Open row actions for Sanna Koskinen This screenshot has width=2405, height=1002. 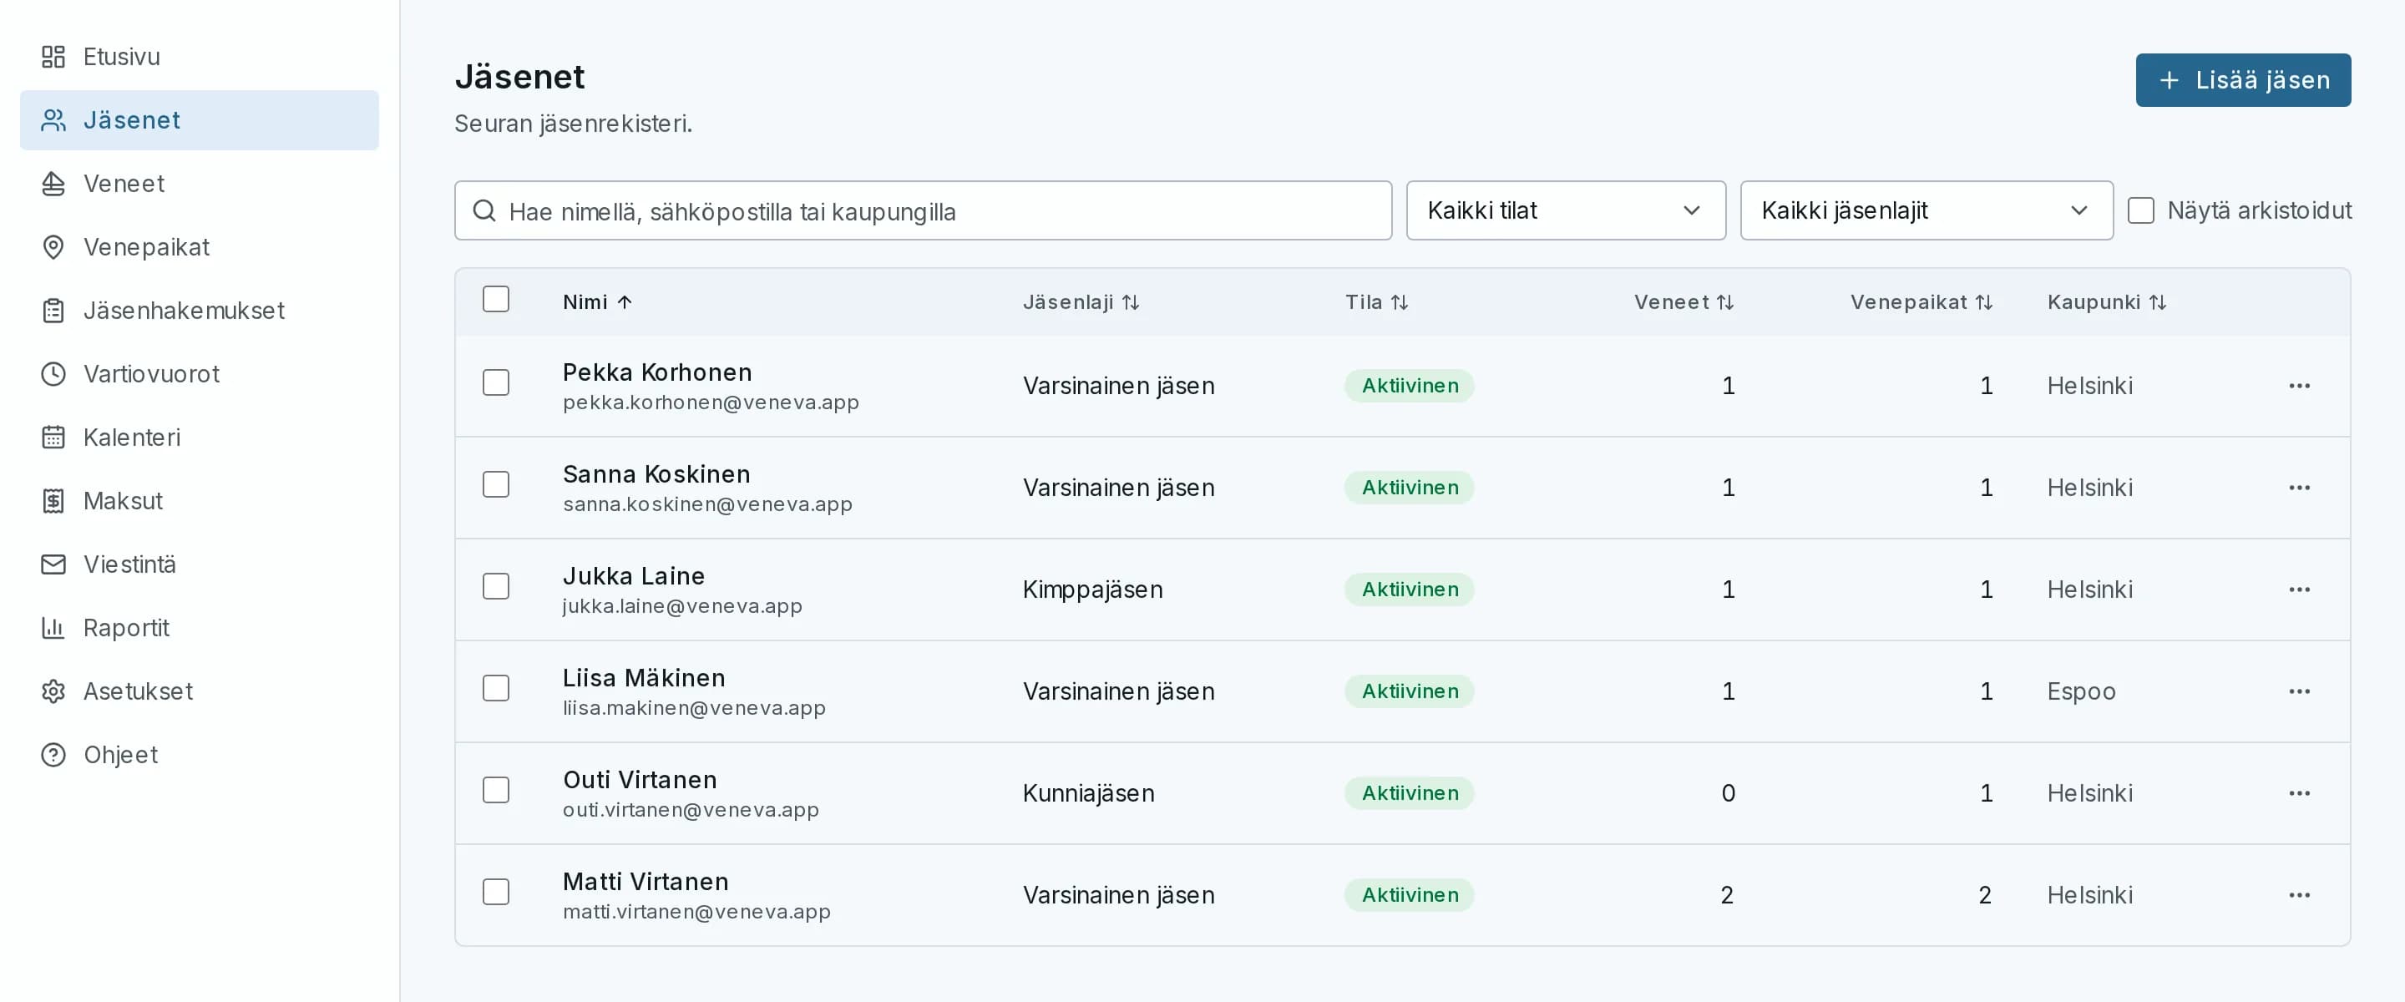coord(2300,488)
